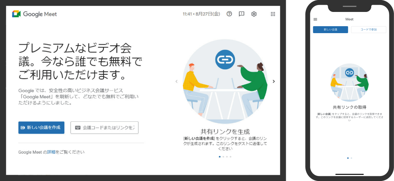This screenshot has width=394, height=181.
Task: Tap コードで参加 button on phone
Action: click(368, 30)
